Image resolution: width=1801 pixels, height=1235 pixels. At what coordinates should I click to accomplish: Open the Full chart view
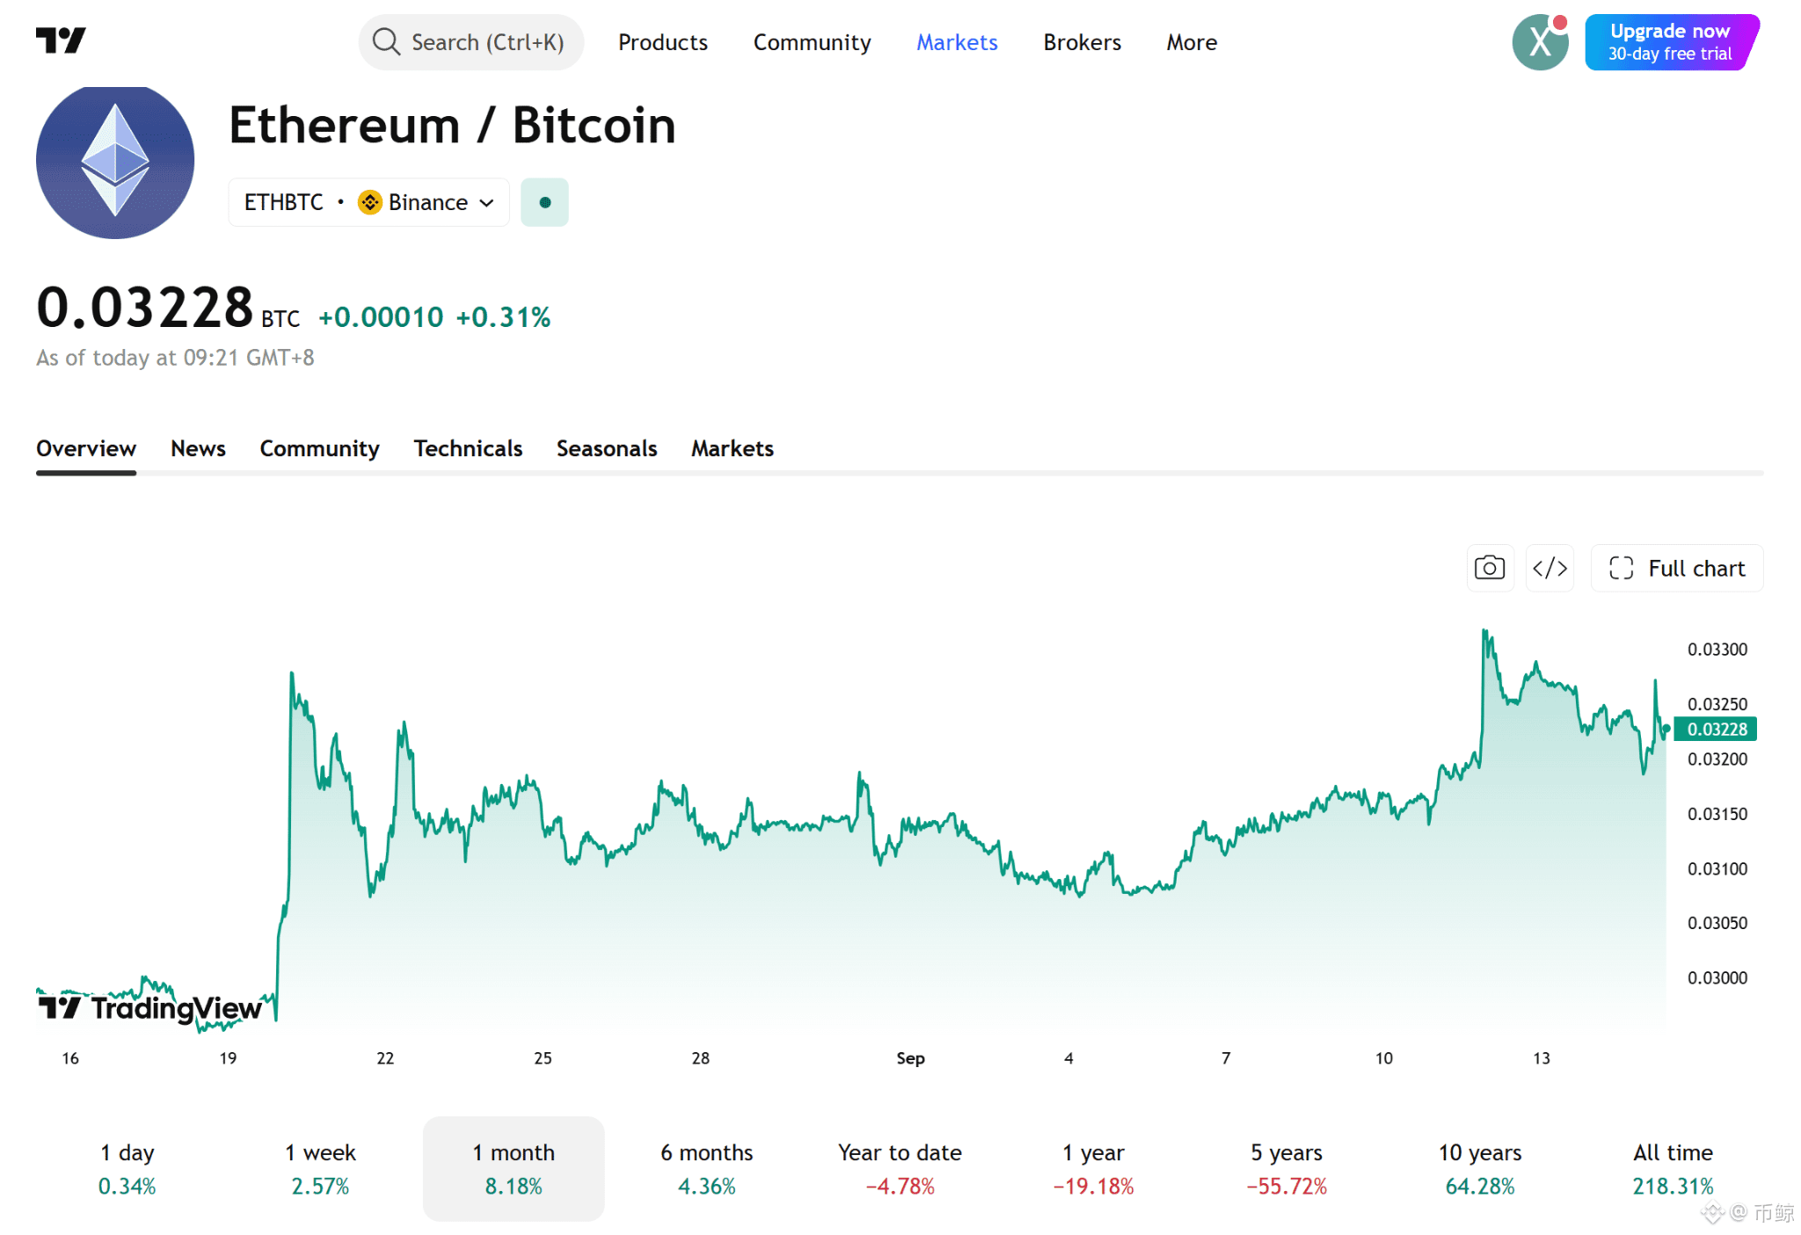(x=1677, y=568)
